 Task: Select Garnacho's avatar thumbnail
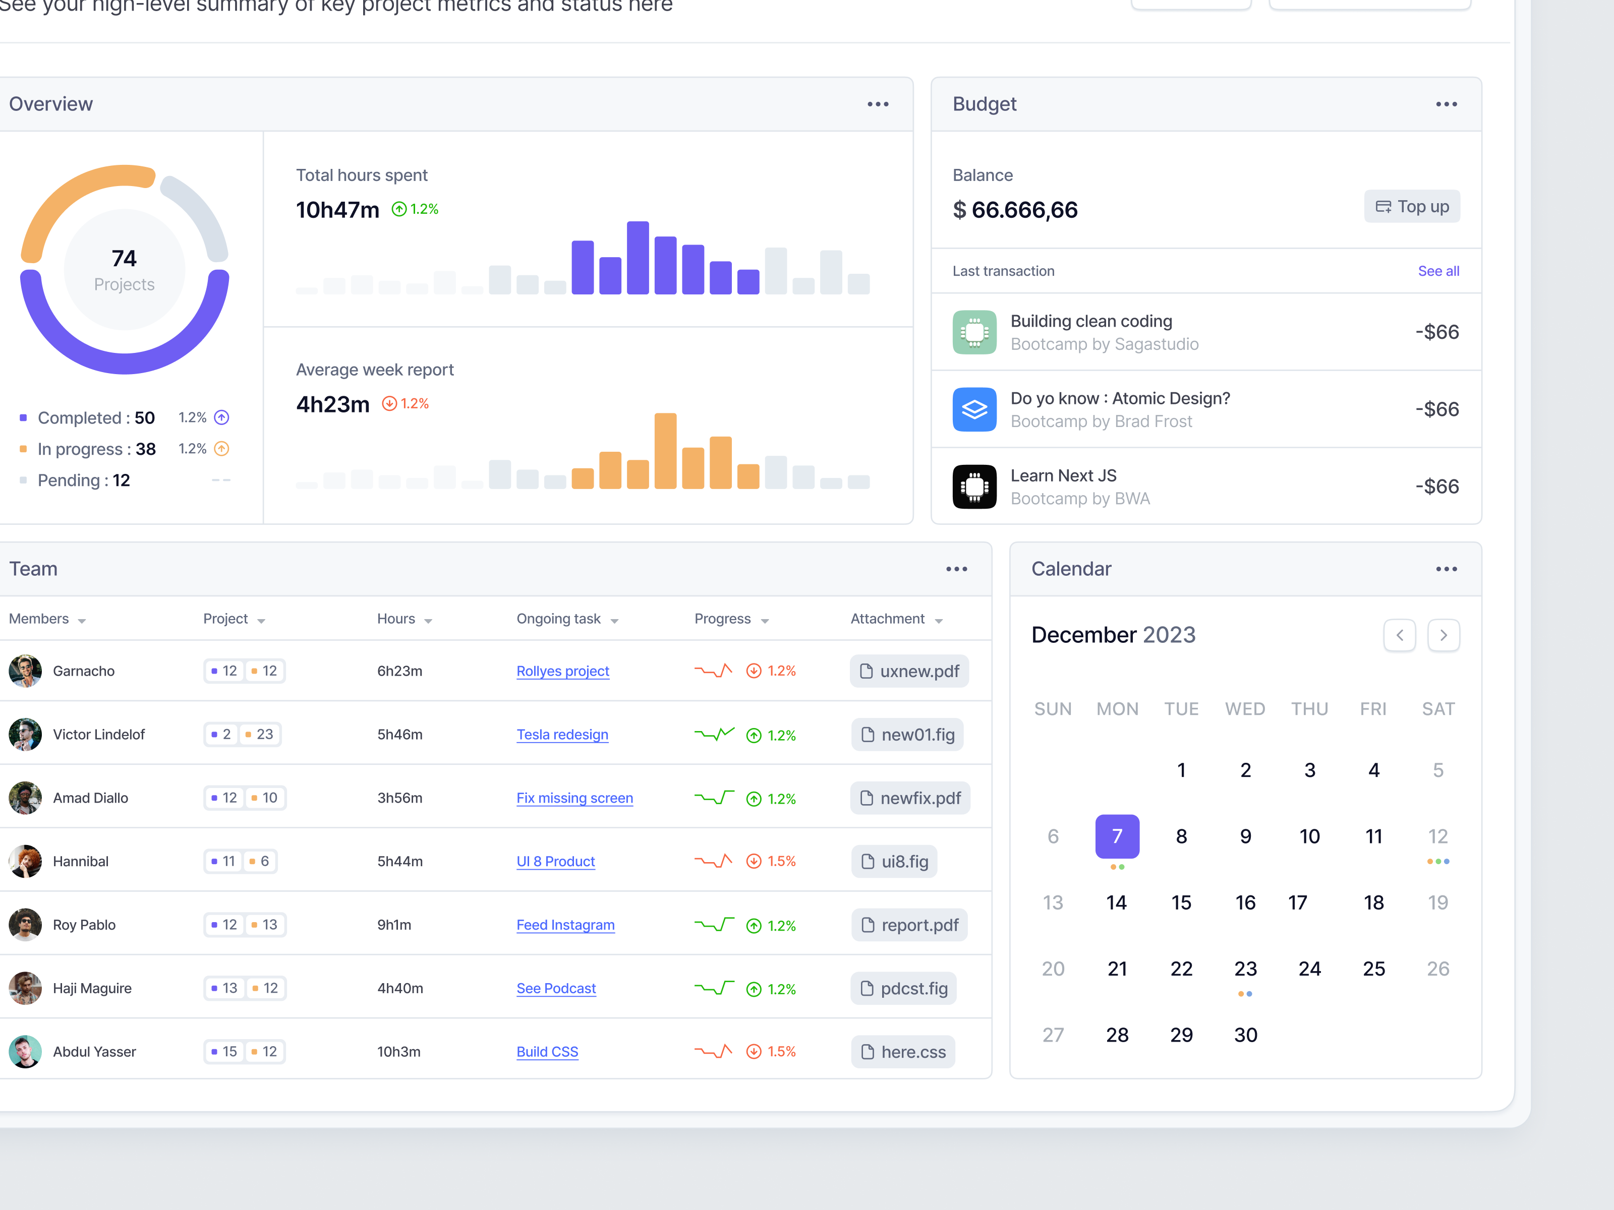26,671
